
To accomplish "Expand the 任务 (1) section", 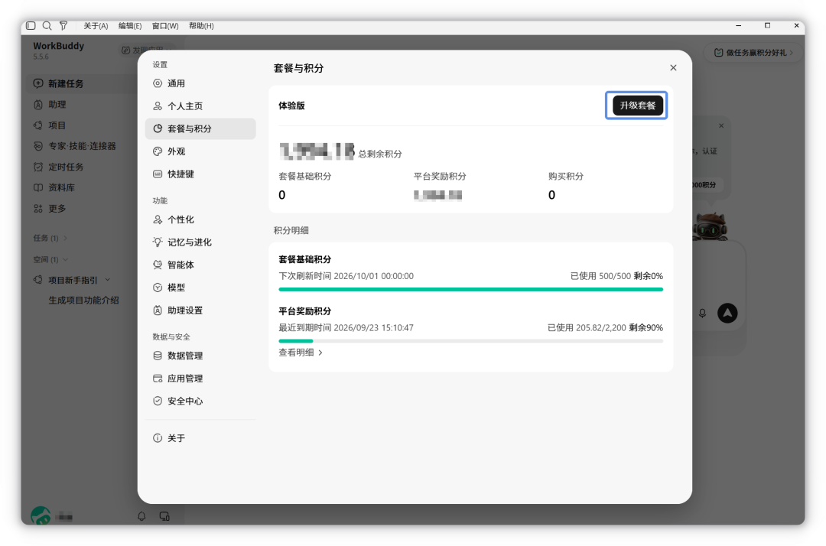I will pos(50,238).
